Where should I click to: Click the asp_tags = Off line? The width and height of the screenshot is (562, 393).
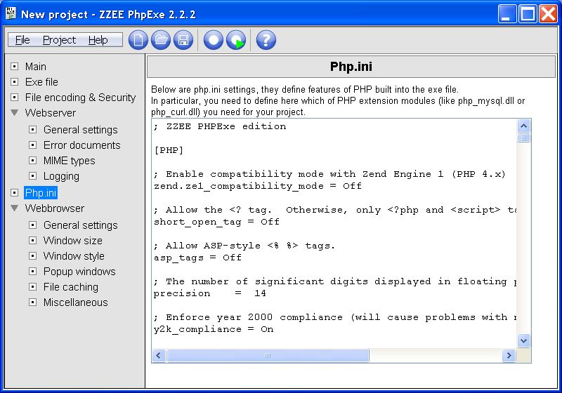[197, 258]
